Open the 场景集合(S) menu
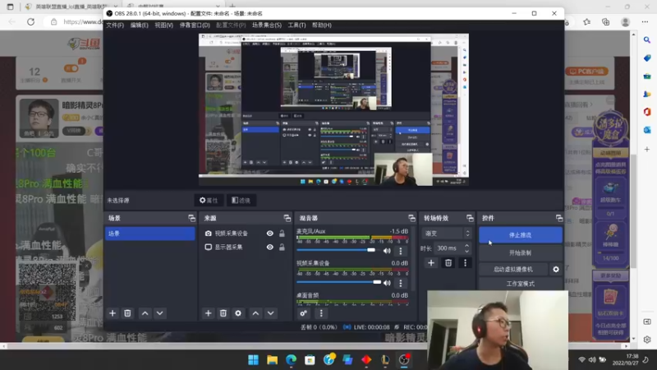This screenshot has width=657, height=370. pos(267,25)
